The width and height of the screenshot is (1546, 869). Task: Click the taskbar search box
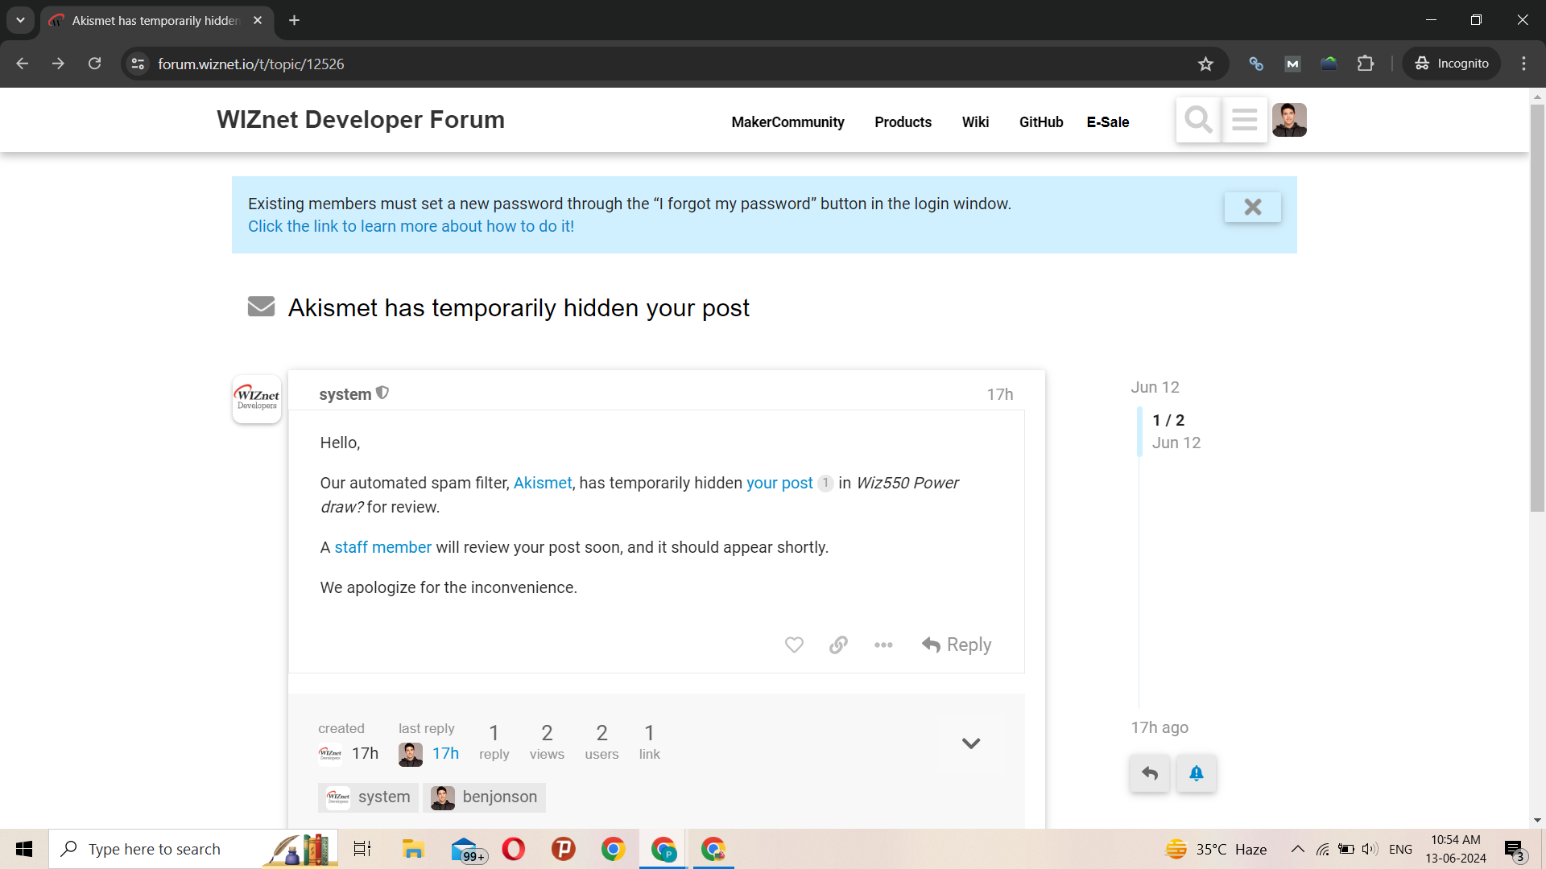click(x=193, y=849)
